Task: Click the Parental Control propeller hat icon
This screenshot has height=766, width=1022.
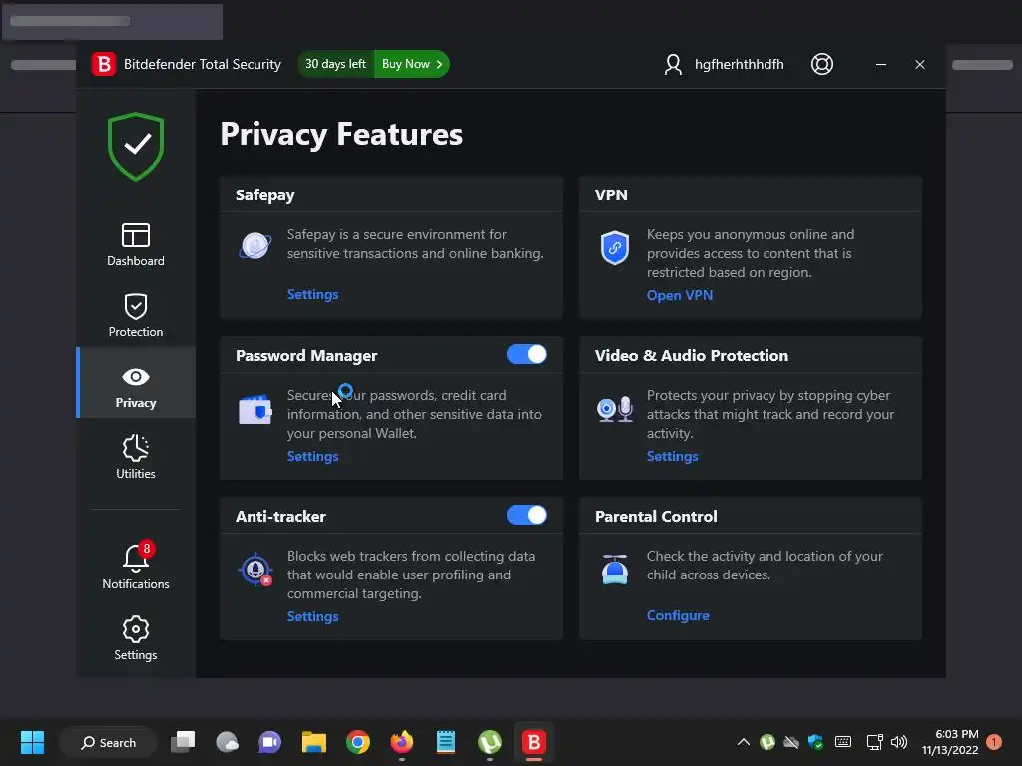Action: (614, 570)
